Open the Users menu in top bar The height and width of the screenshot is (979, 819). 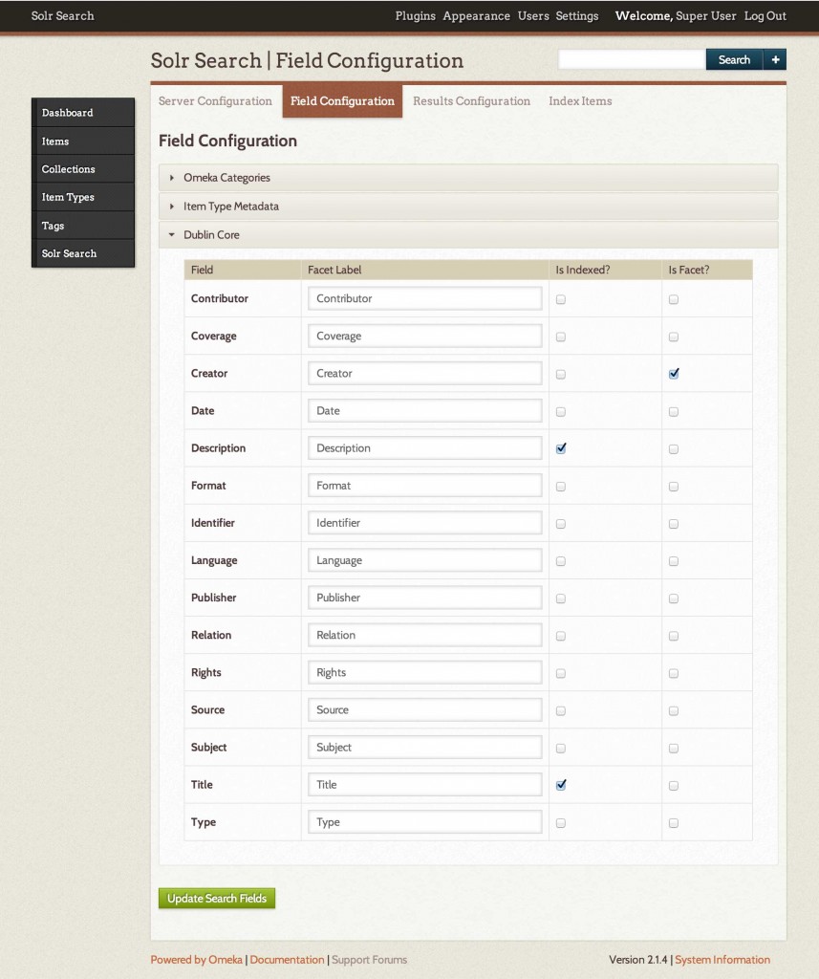(x=533, y=16)
